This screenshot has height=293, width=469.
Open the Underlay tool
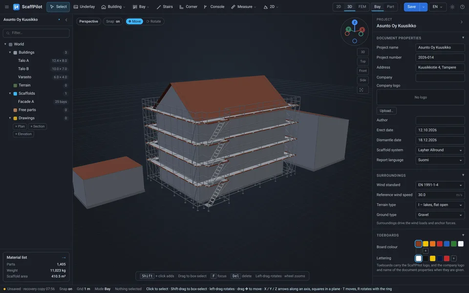click(84, 7)
